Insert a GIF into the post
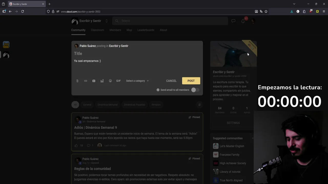The height and width of the screenshot is (184, 328). (x=118, y=81)
